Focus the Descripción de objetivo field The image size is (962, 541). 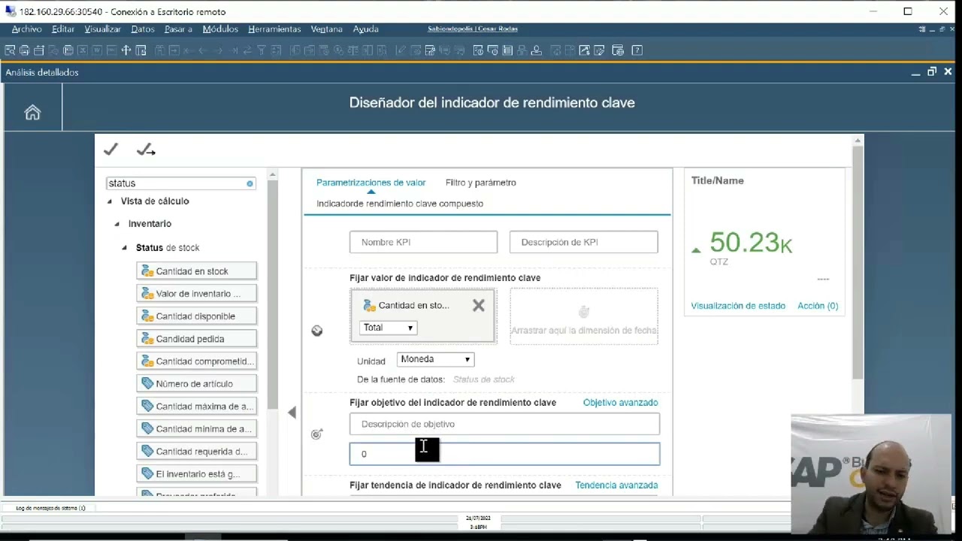504,424
